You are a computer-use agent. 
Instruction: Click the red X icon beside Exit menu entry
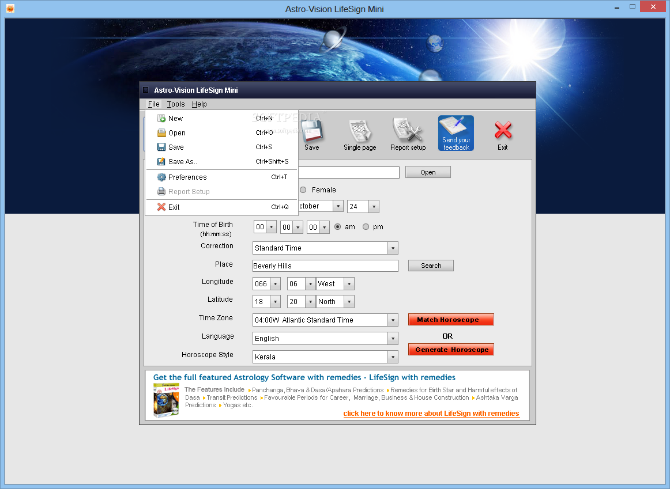pos(161,207)
